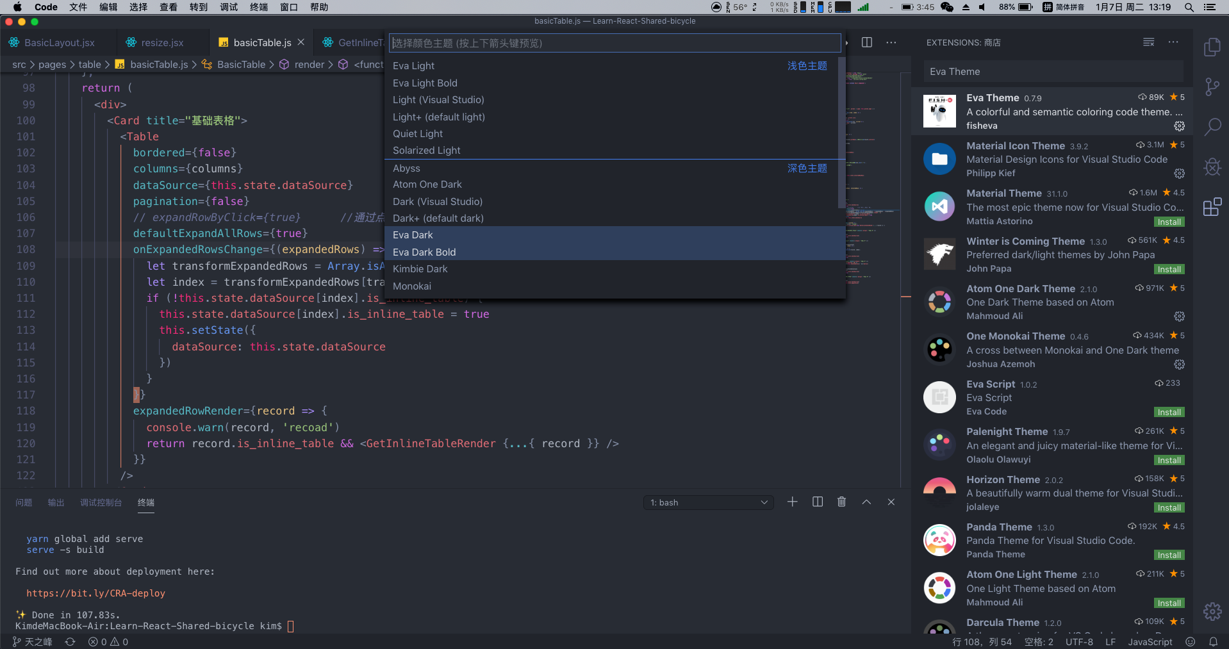Open the 调试控制台 panel tab

[x=101, y=502]
